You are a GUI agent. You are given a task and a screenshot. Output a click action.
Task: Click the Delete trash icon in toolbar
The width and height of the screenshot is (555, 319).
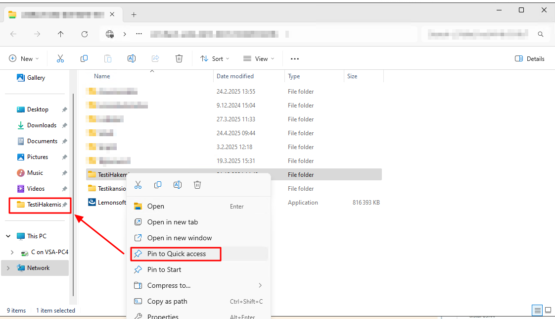pyautogui.click(x=179, y=58)
